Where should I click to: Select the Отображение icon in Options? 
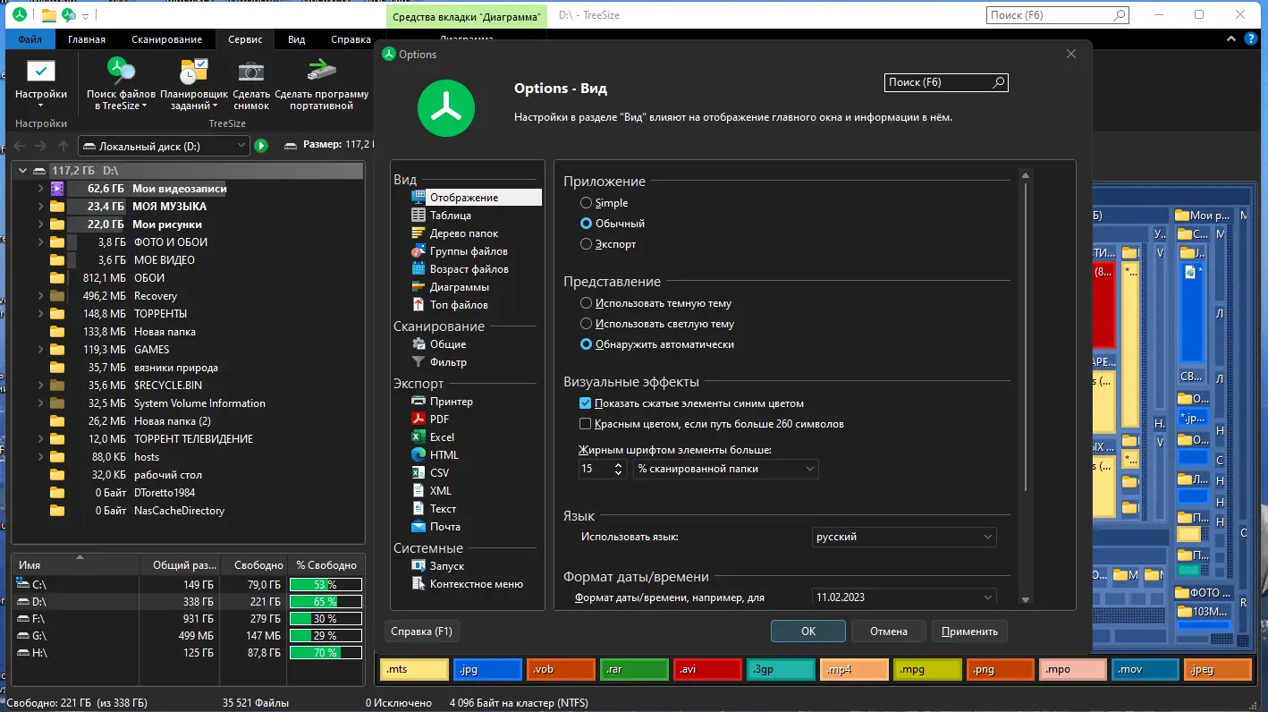[x=418, y=198]
